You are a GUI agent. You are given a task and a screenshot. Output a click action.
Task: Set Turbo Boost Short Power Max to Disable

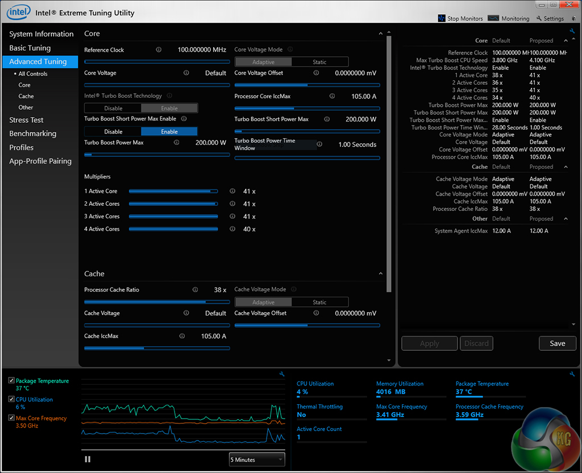pyautogui.click(x=113, y=131)
